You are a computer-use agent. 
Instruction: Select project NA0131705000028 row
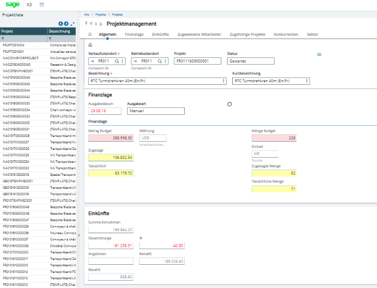[38, 135]
